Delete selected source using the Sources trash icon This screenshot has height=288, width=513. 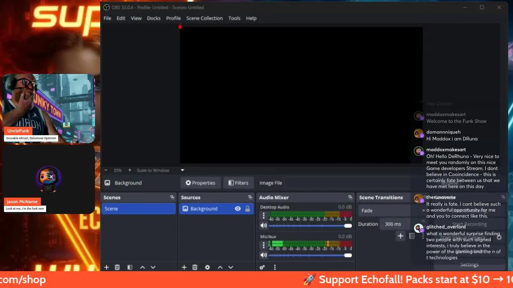[195, 267]
